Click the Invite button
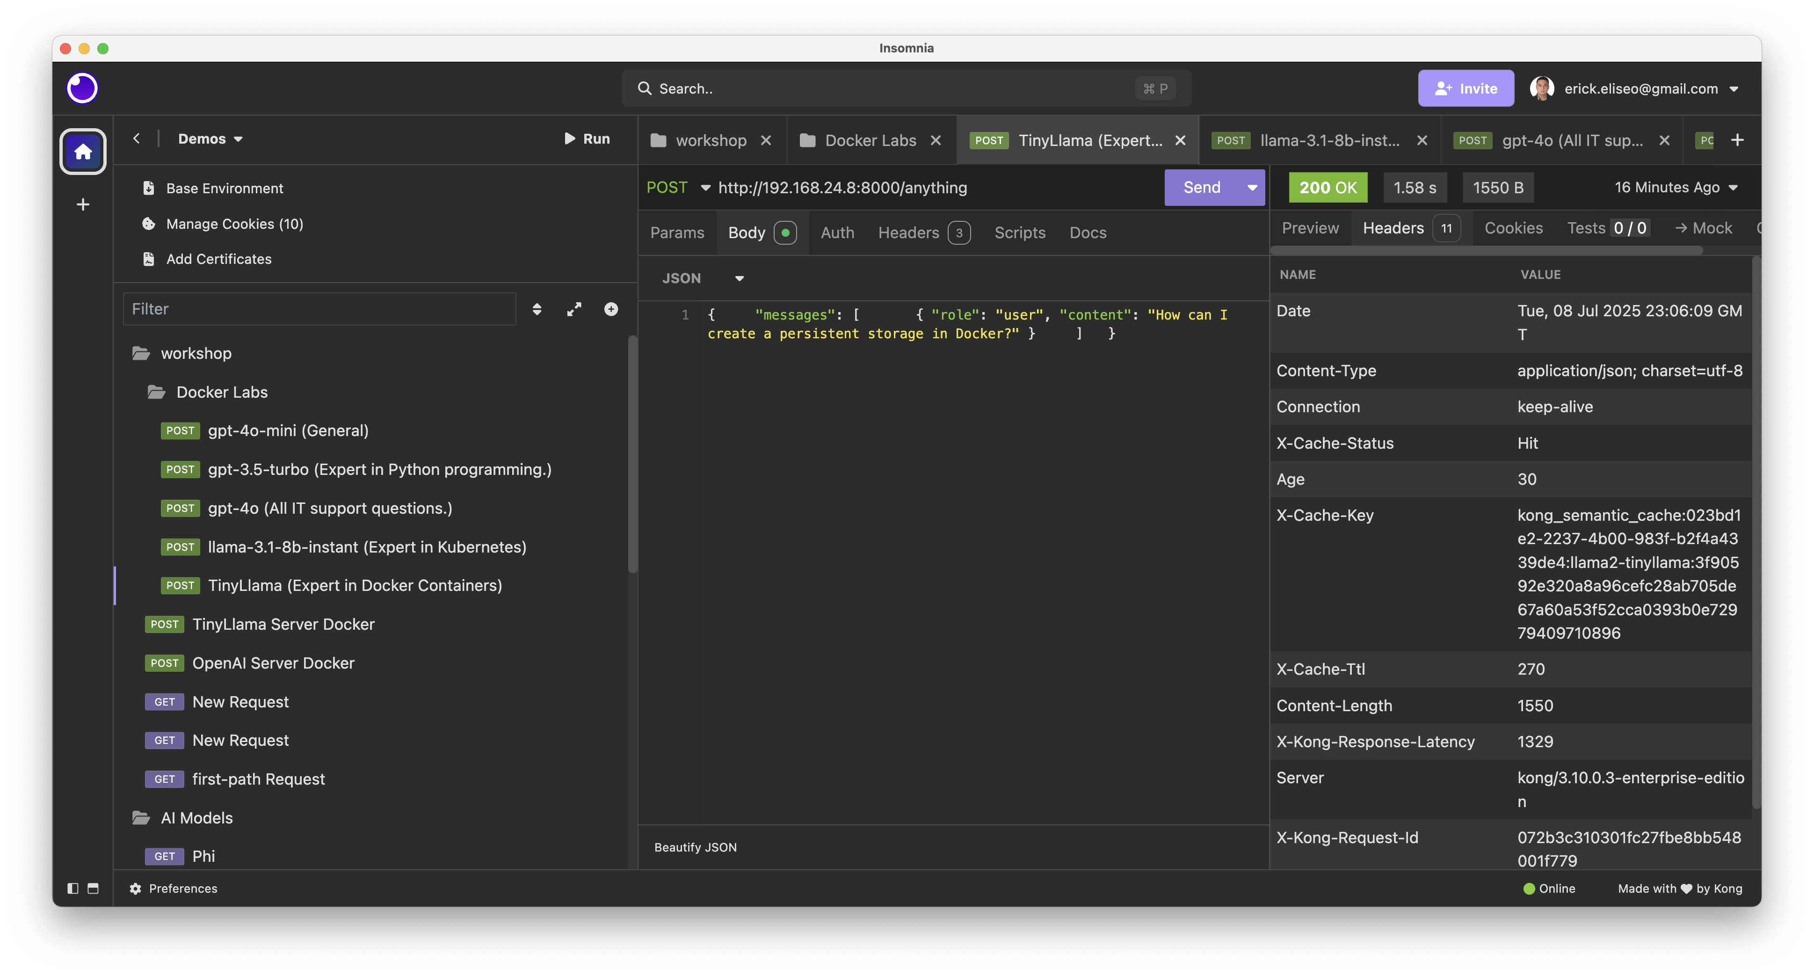The image size is (1814, 976). 1466,88
